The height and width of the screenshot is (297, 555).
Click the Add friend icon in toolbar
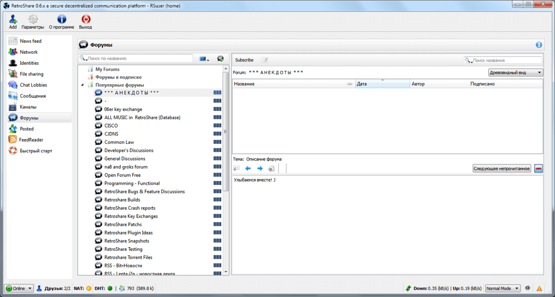pyautogui.click(x=13, y=19)
